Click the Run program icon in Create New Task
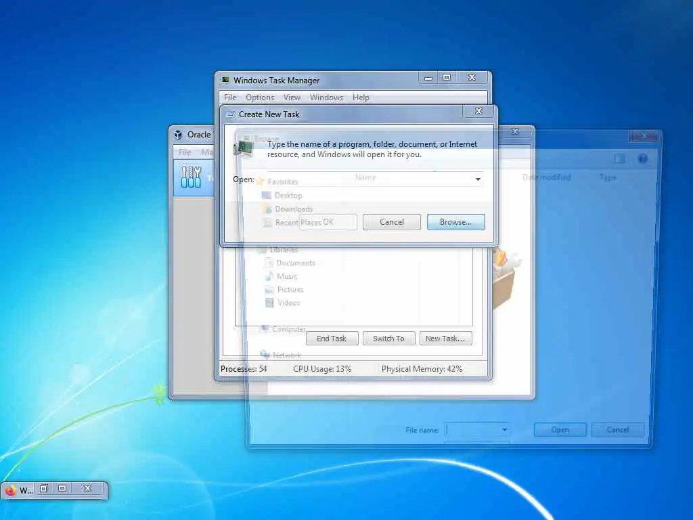 [x=243, y=148]
